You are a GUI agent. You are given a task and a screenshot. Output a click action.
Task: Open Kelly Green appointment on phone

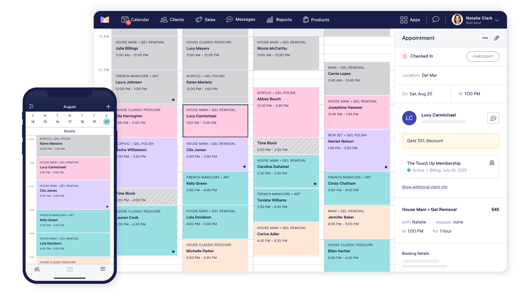(x=73, y=221)
